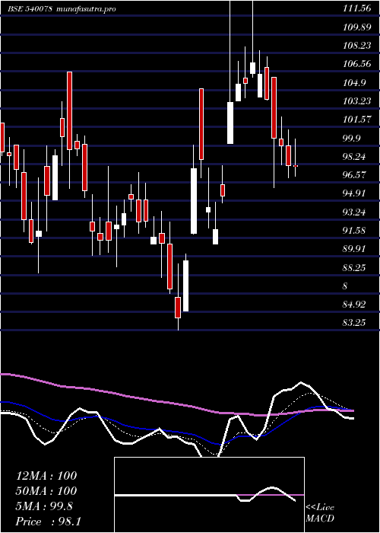Click the munafasutra.pro site label
Image resolution: width=380 pixels, height=533 pixels.
pos(86,9)
